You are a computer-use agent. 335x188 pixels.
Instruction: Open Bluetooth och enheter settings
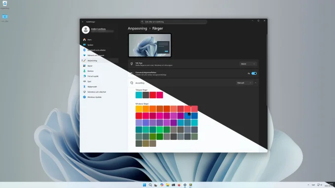pyautogui.click(x=100, y=50)
